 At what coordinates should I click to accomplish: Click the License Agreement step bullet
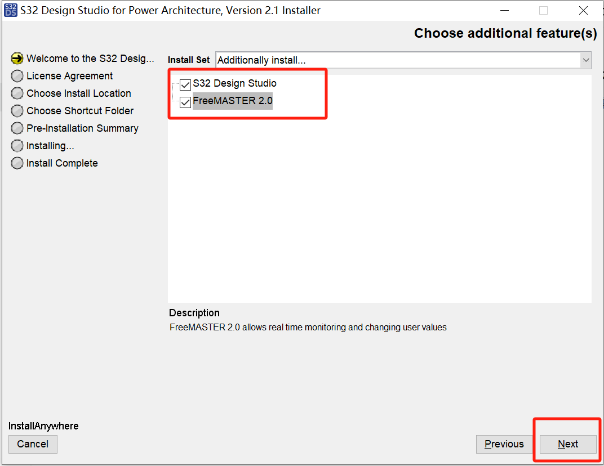pyautogui.click(x=17, y=76)
